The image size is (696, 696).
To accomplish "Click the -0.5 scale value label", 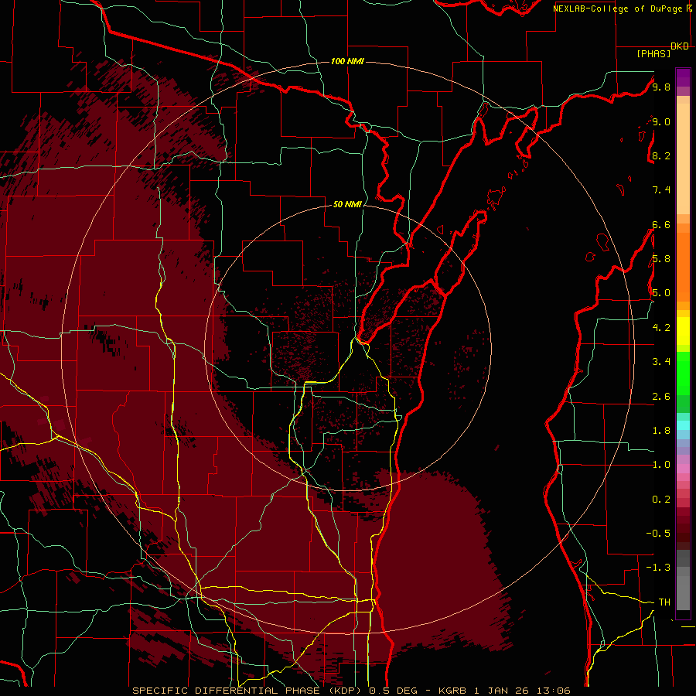I will tap(658, 534).
